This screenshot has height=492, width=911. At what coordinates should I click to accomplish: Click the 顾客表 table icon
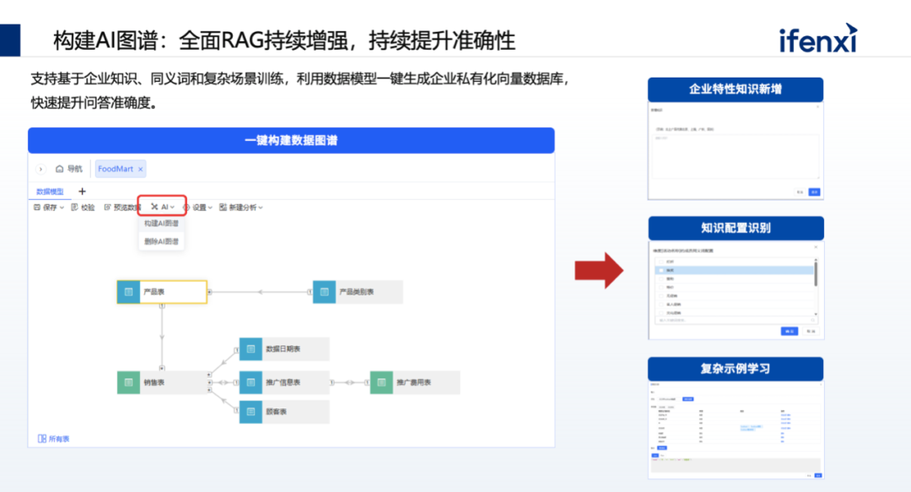click(251, 412)
